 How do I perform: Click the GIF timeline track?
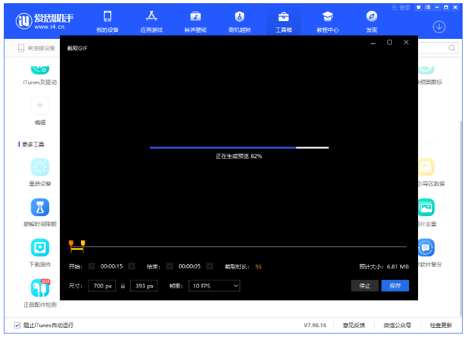239,247
